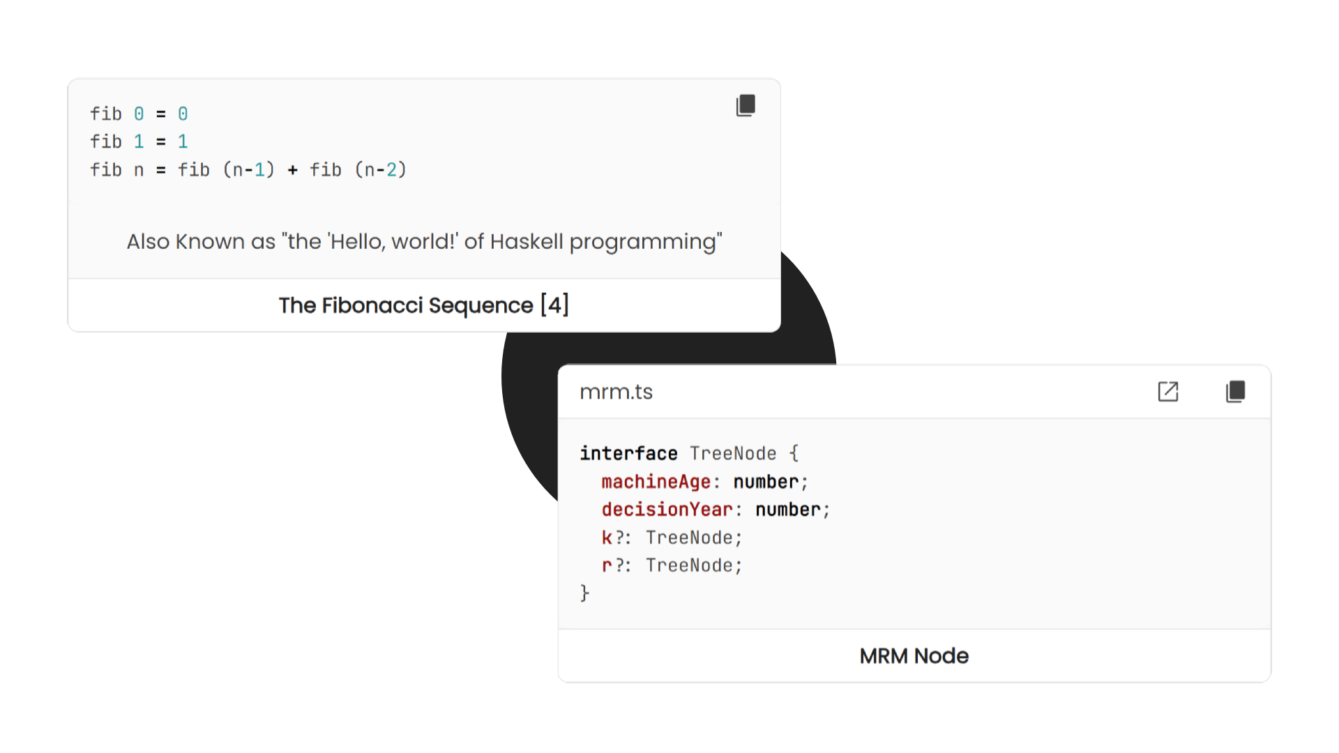Screen dimensions: 1339x753
Task: Select the MRM Node caption
Action: click(x=914, y=656)
